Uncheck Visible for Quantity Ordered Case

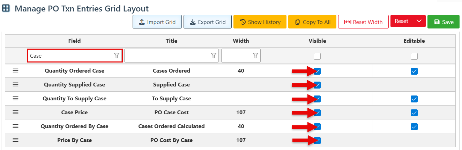(317, 71)
